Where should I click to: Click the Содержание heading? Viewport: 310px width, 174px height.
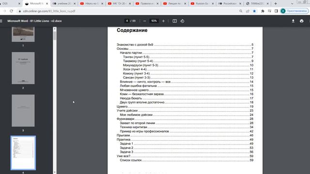[132, 30]
